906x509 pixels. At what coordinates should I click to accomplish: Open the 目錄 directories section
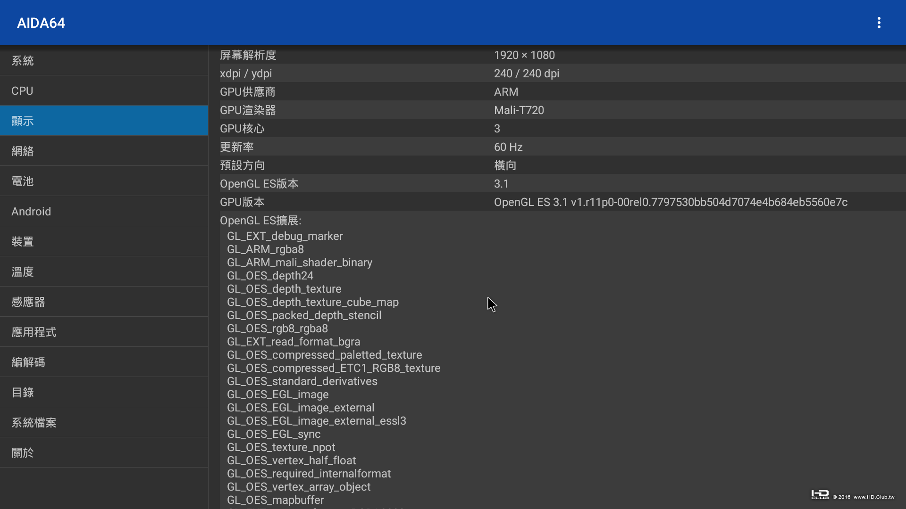[104, 392]
